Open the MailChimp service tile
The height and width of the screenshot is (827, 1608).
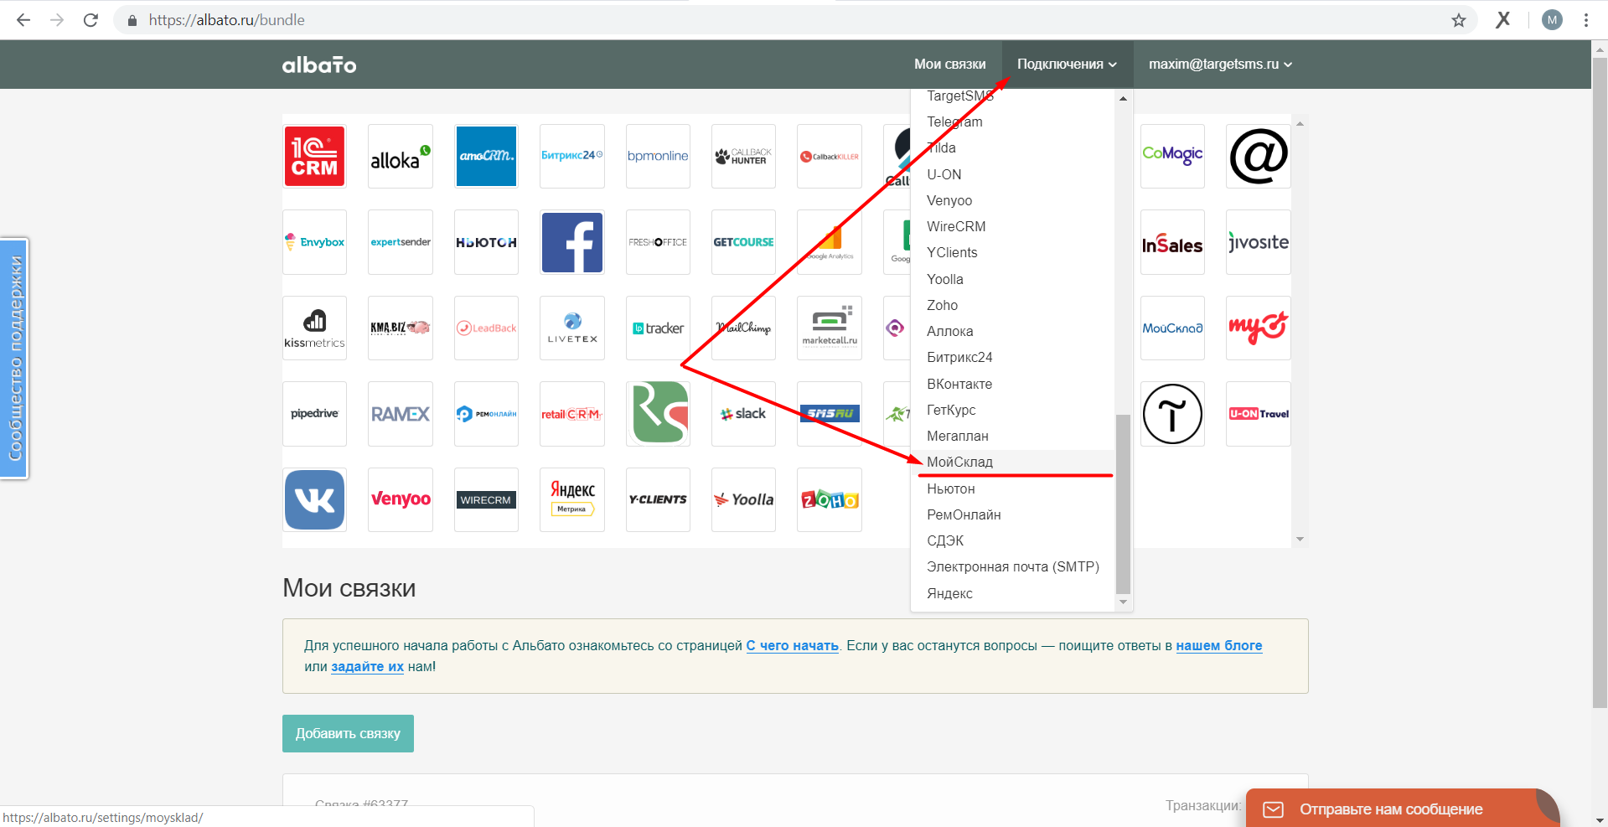743,328
